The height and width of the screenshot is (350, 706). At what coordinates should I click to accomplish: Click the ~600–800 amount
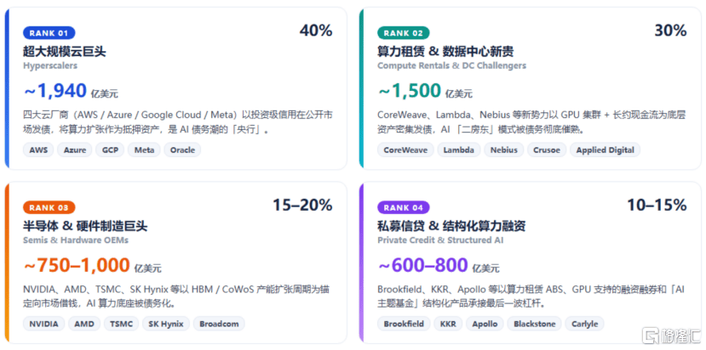pyautogui.click(x=422, y=266)
